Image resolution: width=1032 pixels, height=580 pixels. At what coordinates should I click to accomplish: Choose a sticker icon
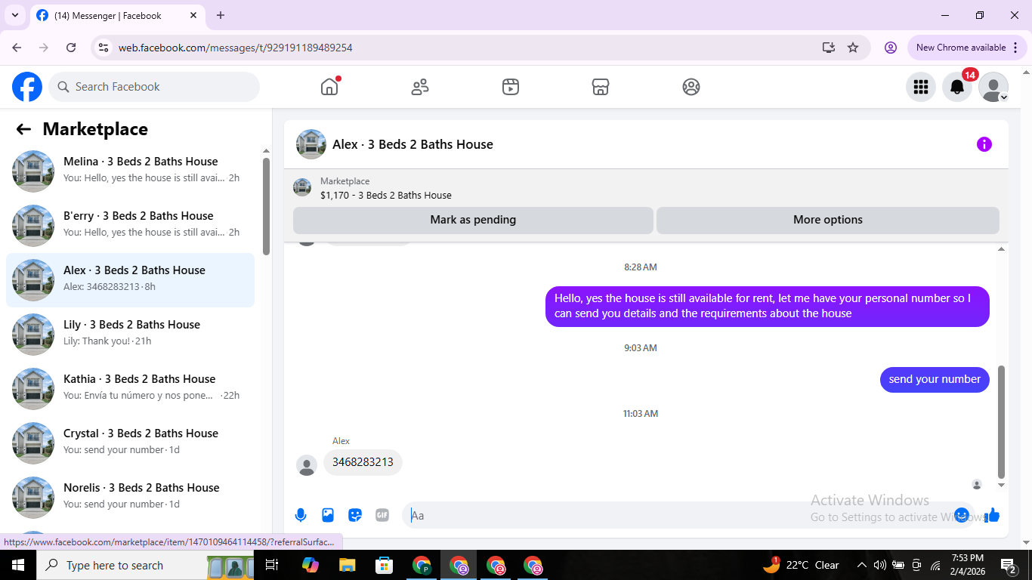(x=355, y=515)
